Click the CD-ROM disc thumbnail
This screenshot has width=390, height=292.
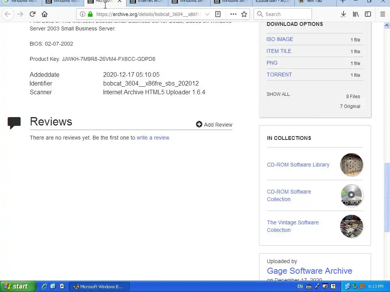click(351, 195)
